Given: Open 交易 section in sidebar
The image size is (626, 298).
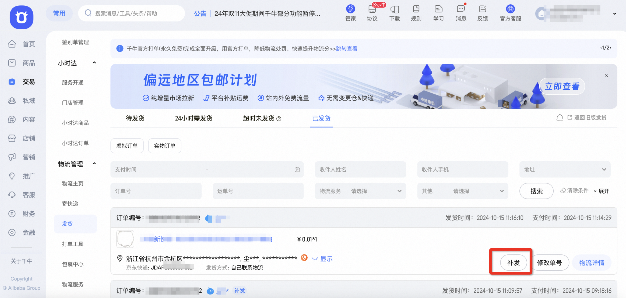Looking at the screenshot, I should [22, 82].
